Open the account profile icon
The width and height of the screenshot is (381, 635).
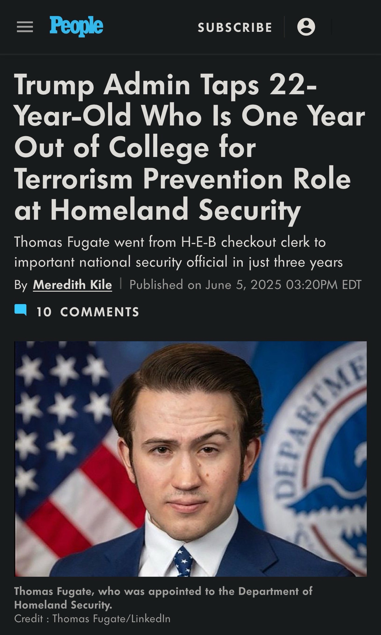tap(306, 27)
